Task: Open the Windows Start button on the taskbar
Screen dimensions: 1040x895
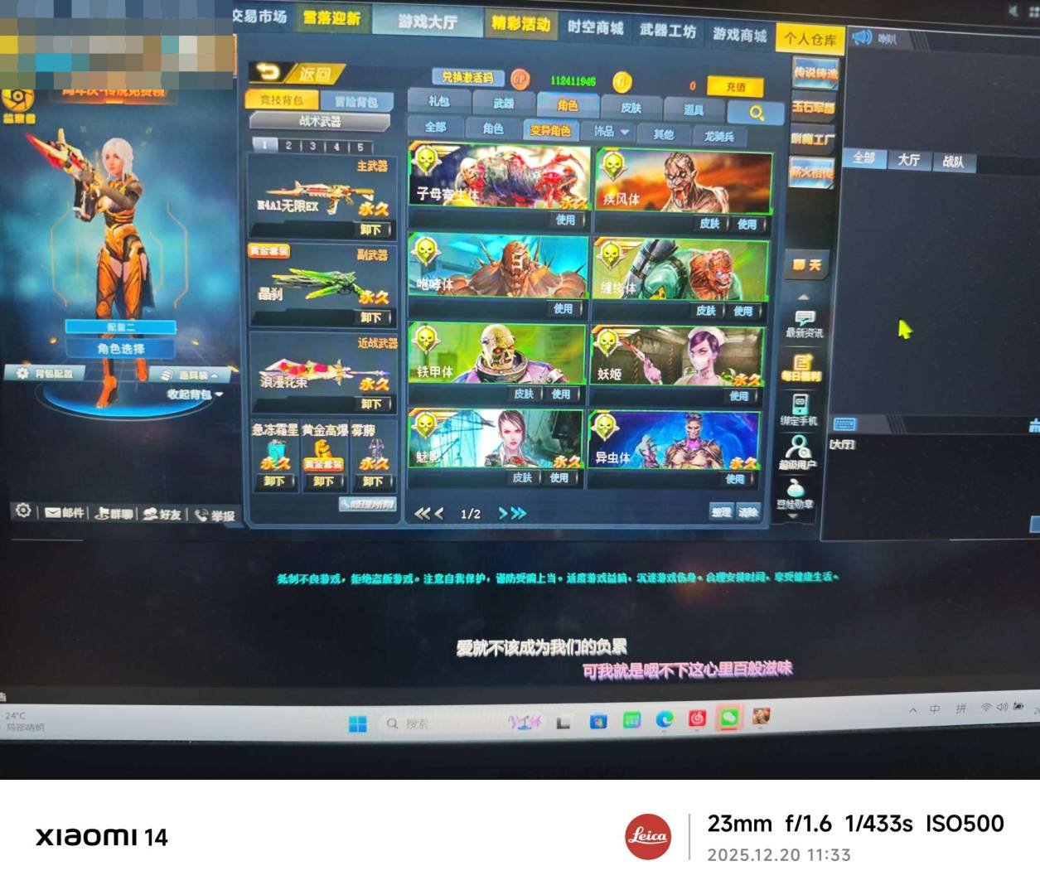Action: point(358,724)
